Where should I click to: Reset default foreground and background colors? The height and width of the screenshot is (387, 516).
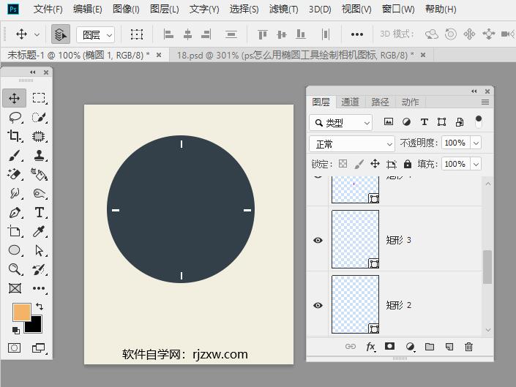click(16, 330)
